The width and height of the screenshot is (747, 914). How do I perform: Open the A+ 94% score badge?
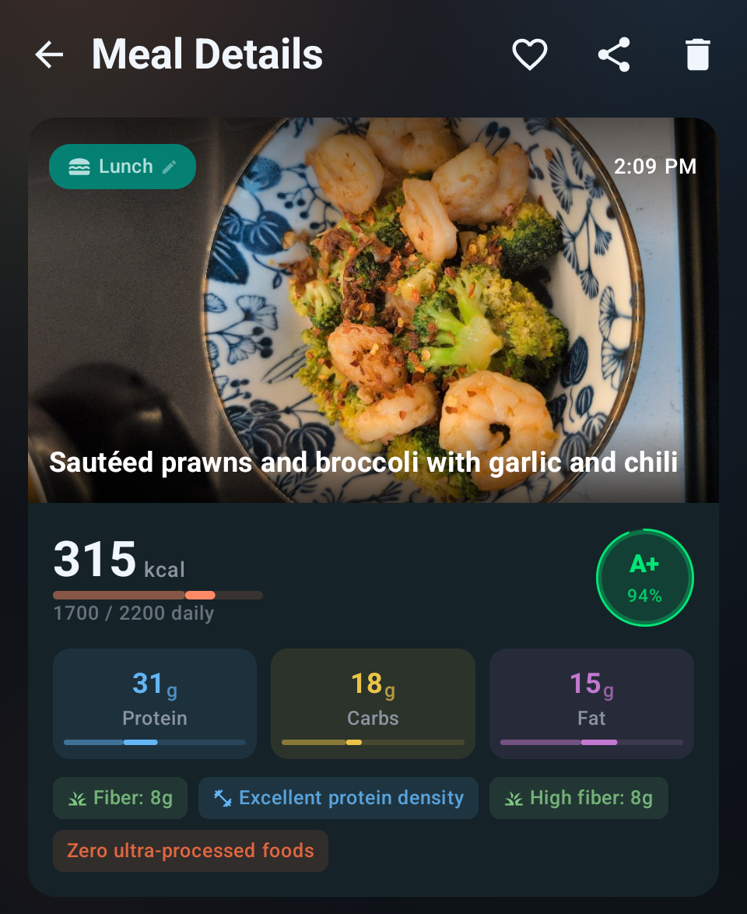(x=644, y=578)
